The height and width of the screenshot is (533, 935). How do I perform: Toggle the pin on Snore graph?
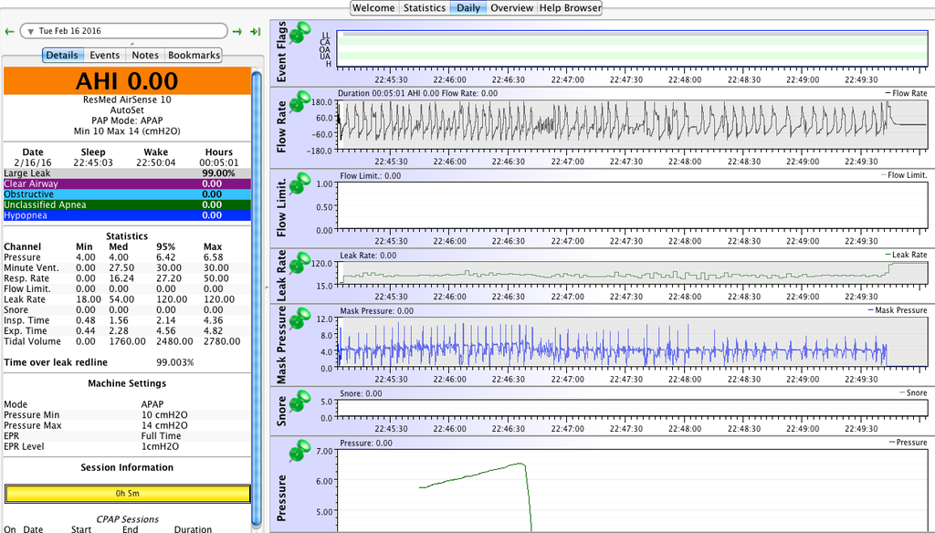(299, 401)
